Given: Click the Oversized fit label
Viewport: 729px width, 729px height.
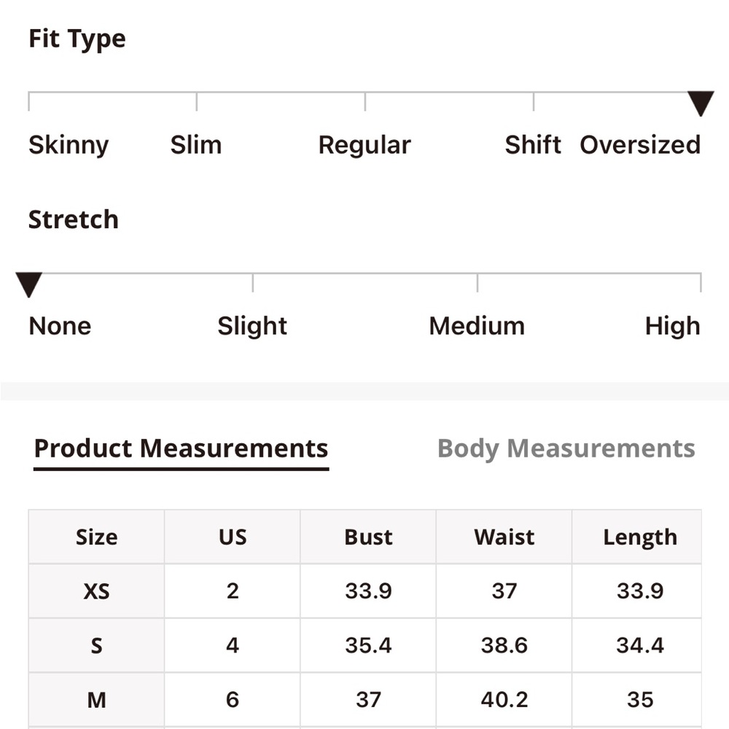Looking at the screenshot, I should [640, 144].
